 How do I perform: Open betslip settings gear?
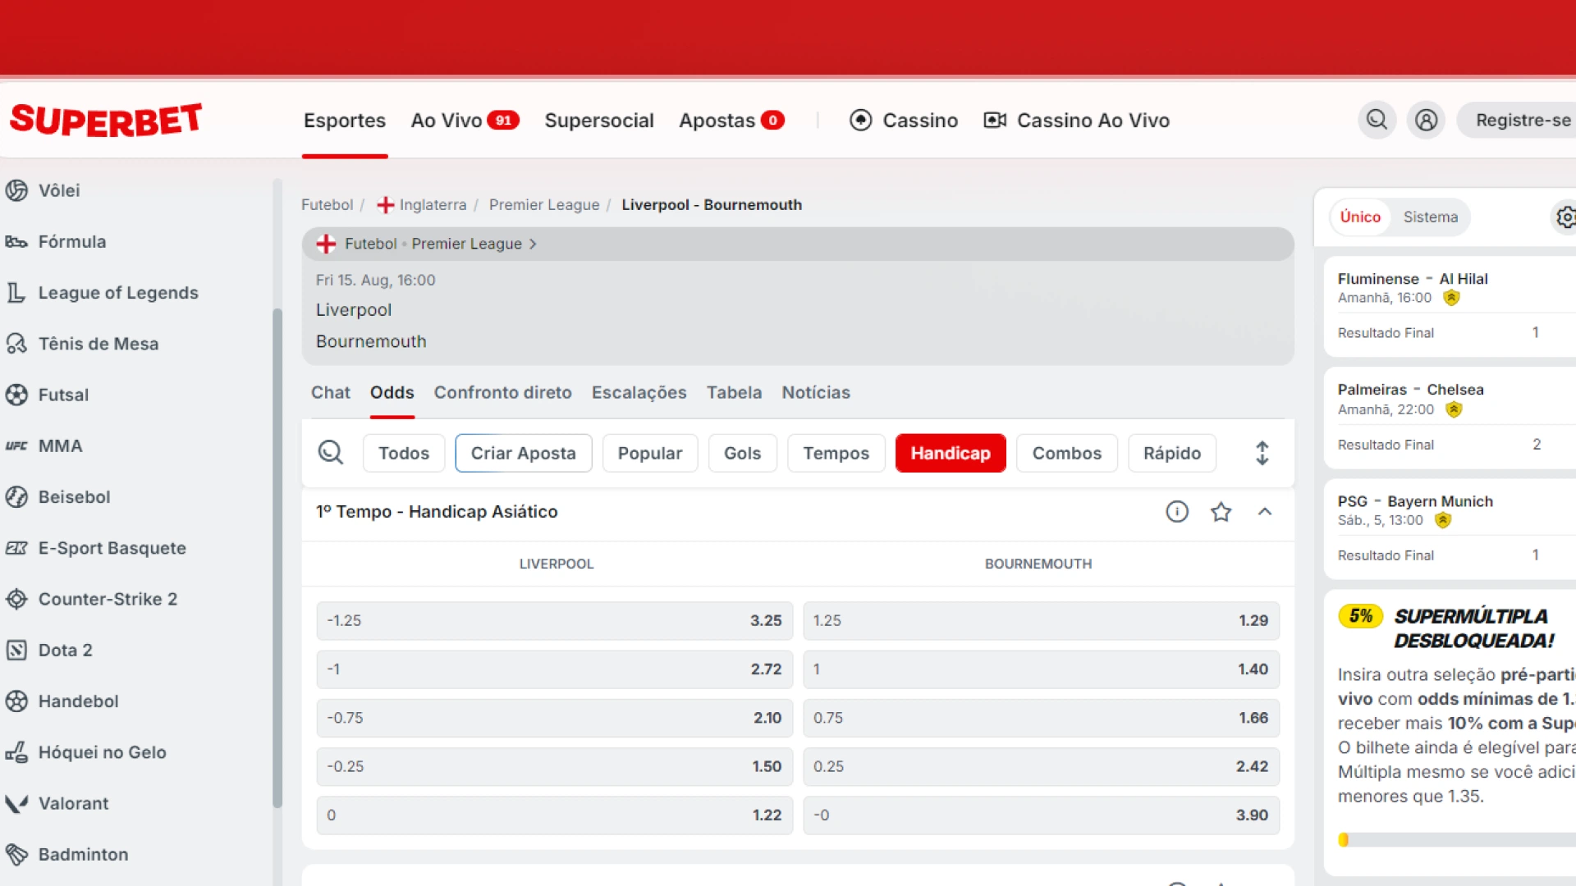[x=1565, y=217]
